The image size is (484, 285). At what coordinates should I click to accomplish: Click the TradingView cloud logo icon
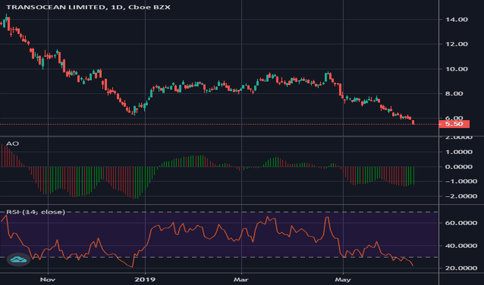coord(19,260)
